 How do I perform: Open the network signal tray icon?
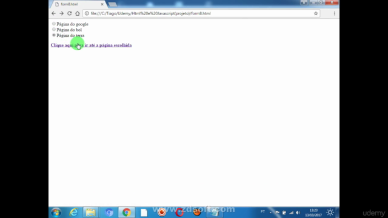[x=291, y=213]
